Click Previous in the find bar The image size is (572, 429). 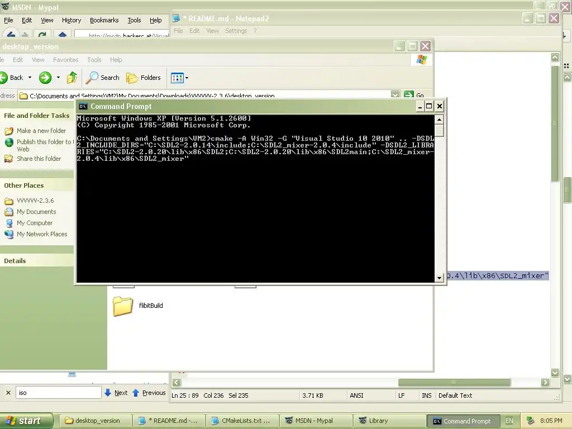149,393
